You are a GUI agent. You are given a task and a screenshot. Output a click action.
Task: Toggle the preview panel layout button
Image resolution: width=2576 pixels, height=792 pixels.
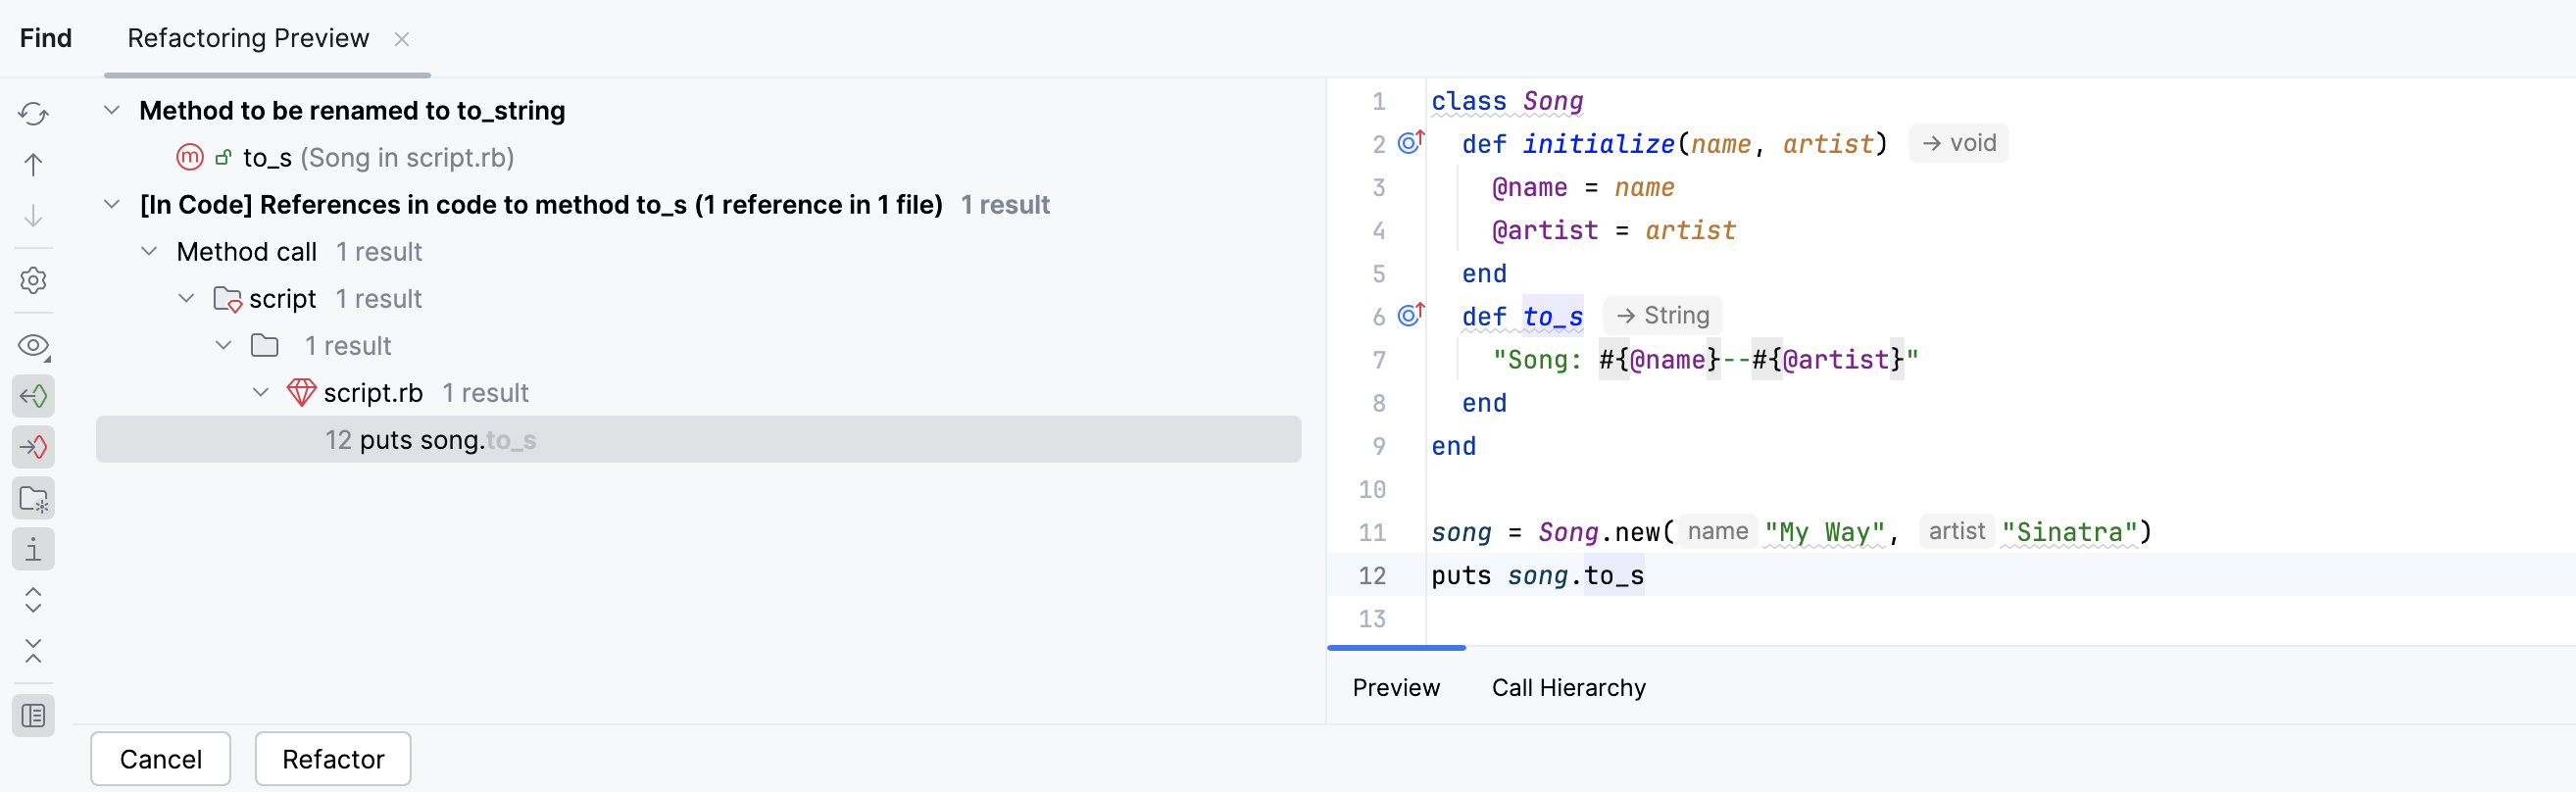33,716
